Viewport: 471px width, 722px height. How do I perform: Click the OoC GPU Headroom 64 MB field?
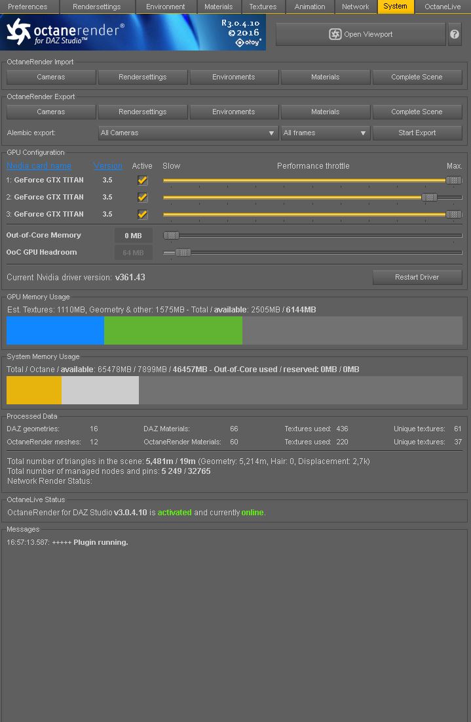tap(133, 252)
